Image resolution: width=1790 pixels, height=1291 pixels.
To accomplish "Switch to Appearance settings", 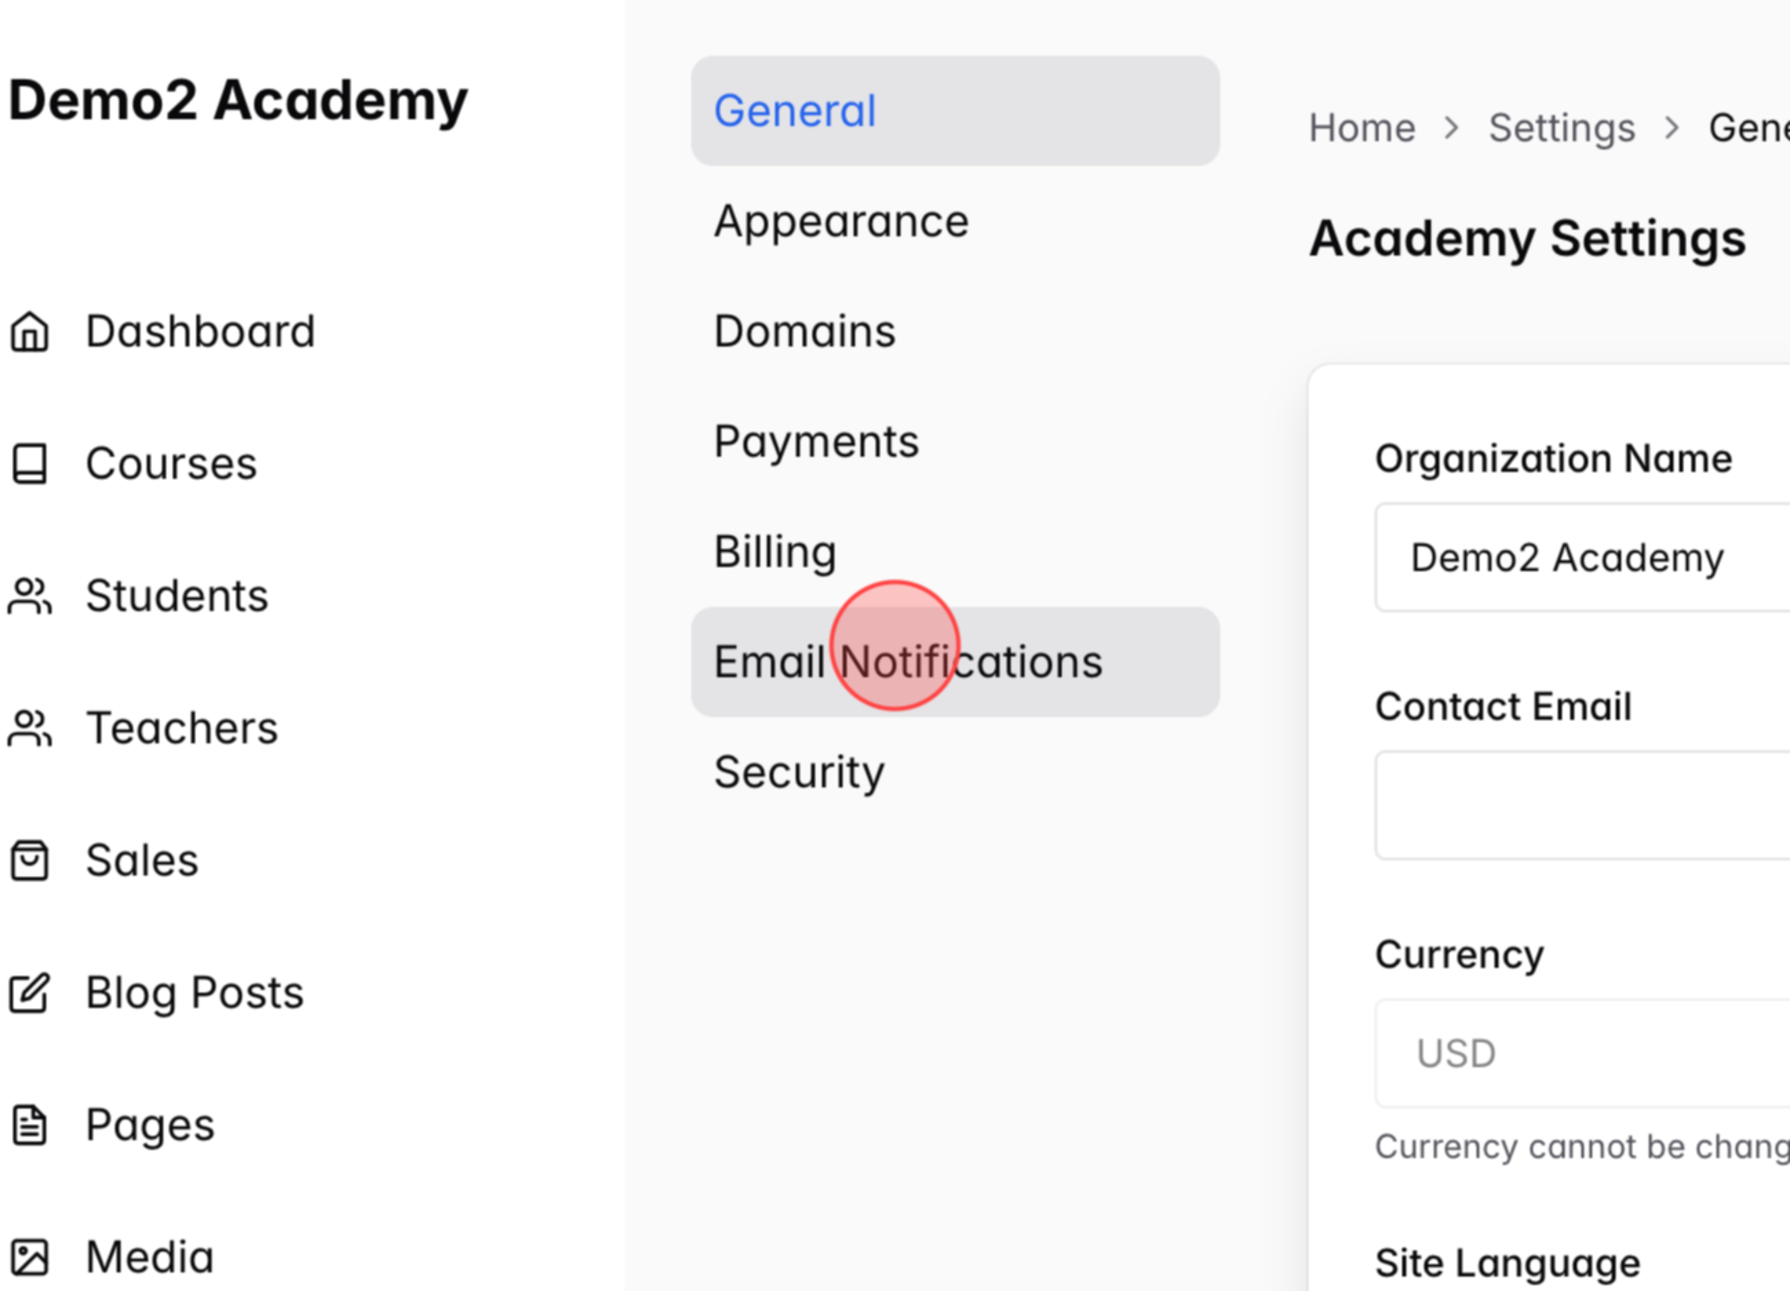I will tap(841, 221).
